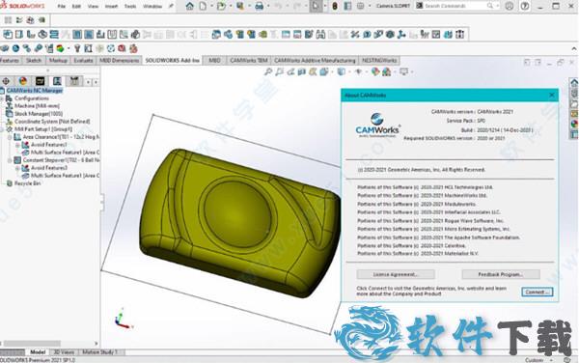Click Zoom to Fit in the view toolbar
Screen dimensions: 579x363
point(268,71)
